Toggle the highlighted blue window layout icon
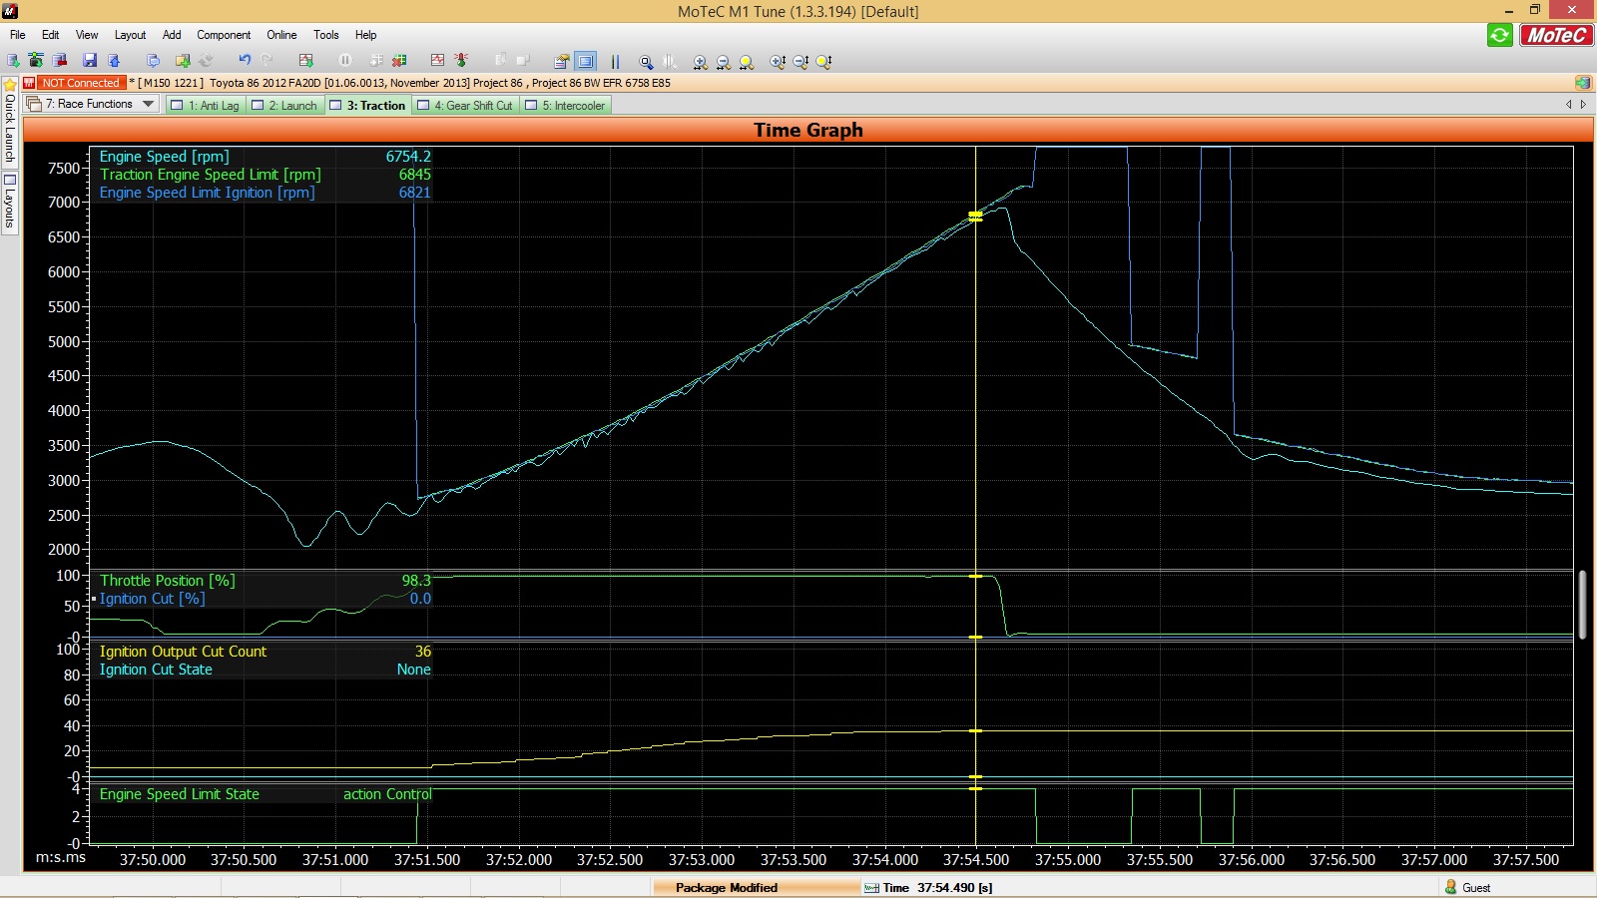The width and height of the screenshot is (1597, 898). [586, 61]
